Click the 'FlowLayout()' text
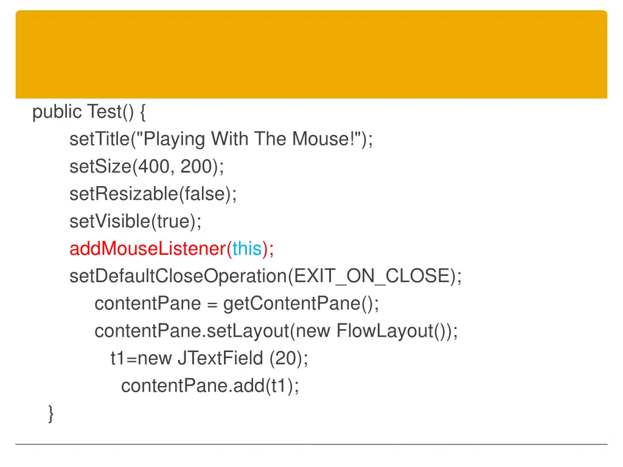The height and width of the screenshot is (467, 623). coord(392,331)
